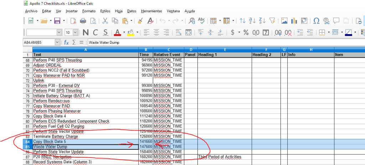The width and height of the screenshot is (365, 165).
Task: Center cell text horizontally
Action: click(156, 32)
